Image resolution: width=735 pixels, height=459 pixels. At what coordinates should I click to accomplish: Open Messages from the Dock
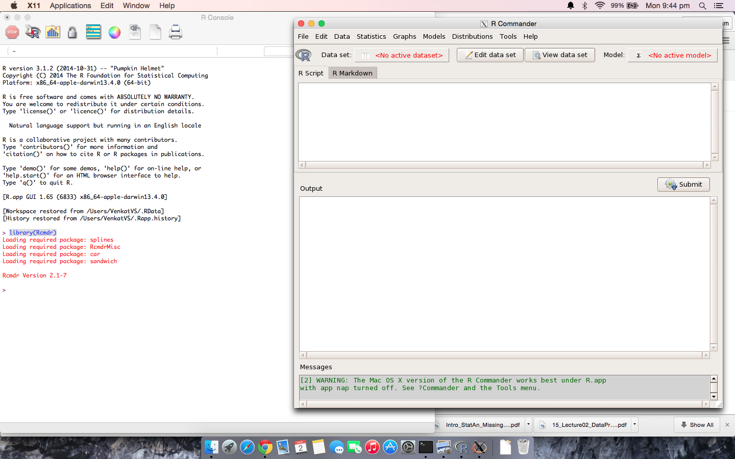[336, 447]
